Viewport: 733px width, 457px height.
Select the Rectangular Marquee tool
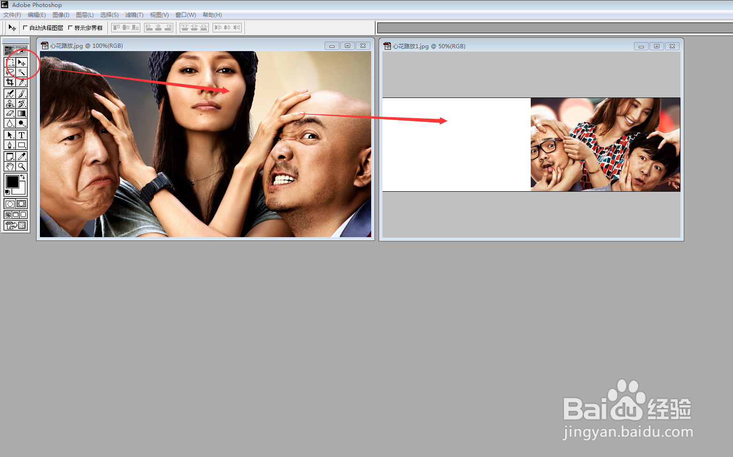tap(10, 62)
